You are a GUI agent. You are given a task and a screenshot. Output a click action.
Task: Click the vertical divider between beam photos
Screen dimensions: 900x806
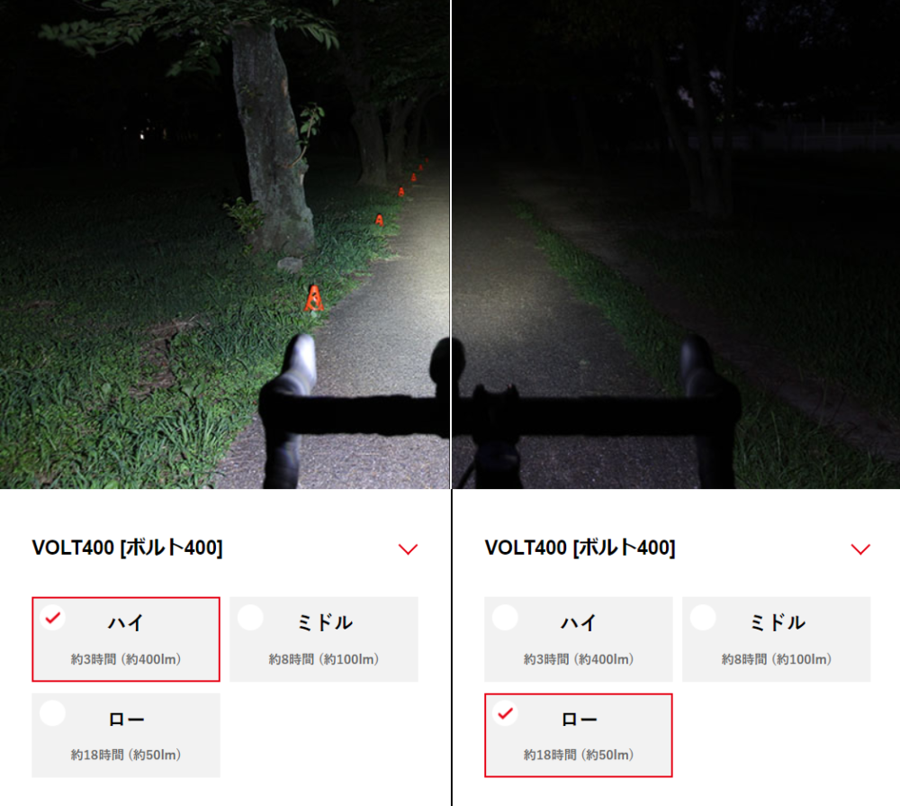point(451,244)
